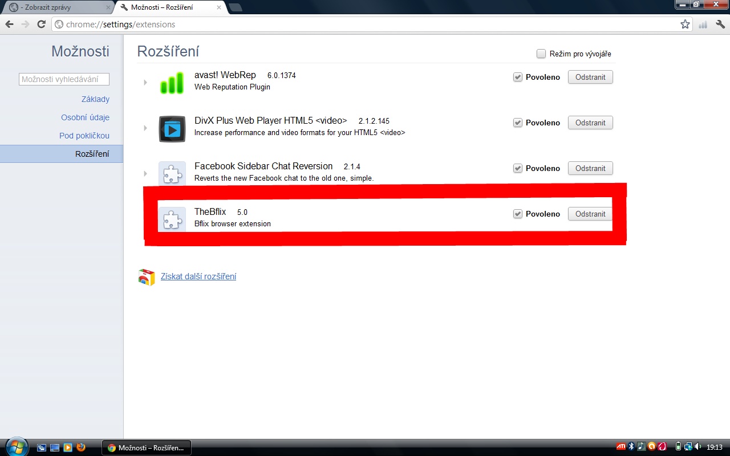
Task: Expand avast! WebRep details triangle
Action: tap(145, 83)
